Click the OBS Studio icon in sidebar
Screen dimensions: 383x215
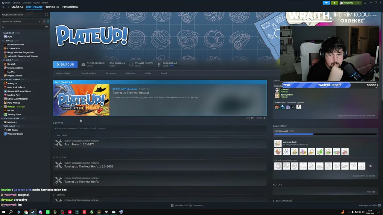click(5, 130)
